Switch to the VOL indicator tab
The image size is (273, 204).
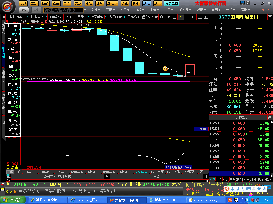(62, 172)
